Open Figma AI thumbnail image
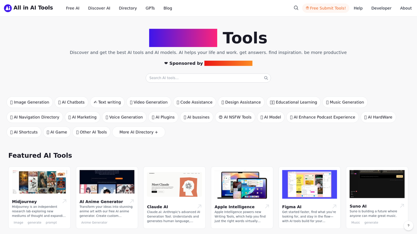This screenshot has height=234, width=417. tap(309, 185)
